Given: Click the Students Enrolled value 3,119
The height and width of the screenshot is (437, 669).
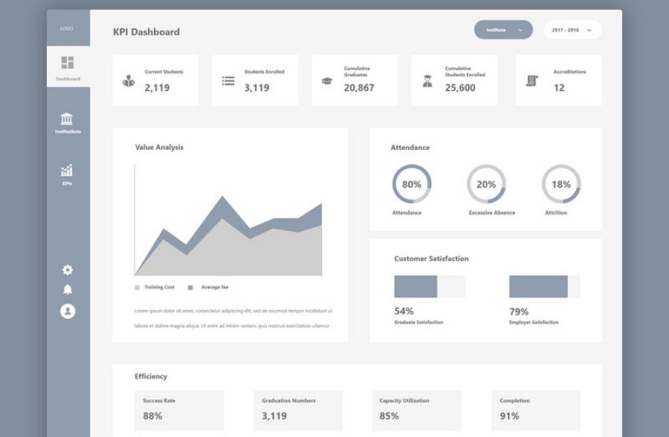Looking at the screenshot, I should (x=257, y=88).
